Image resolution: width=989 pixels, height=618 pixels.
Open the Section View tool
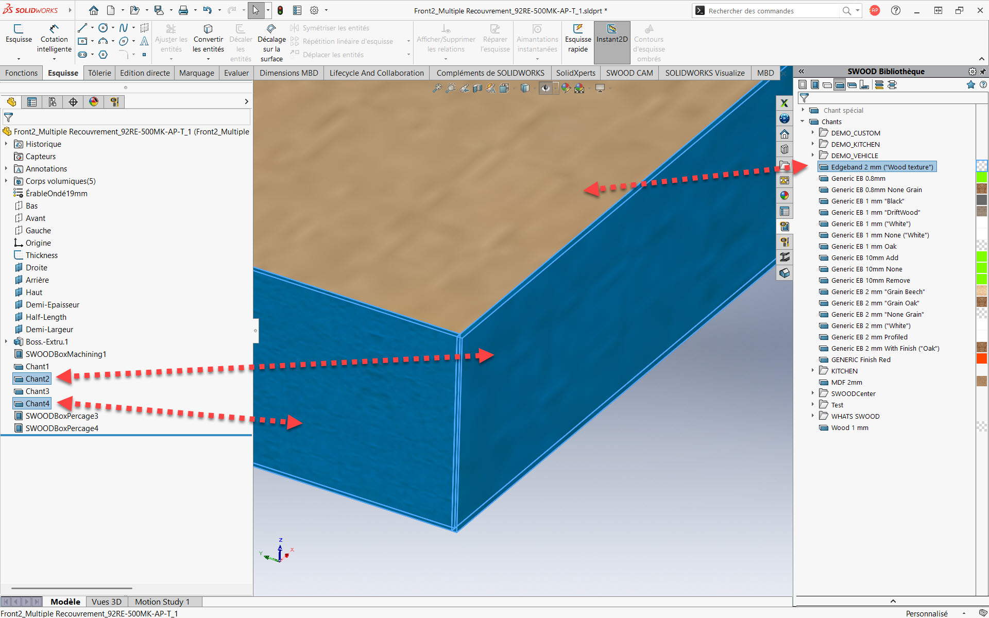[478, 88]
